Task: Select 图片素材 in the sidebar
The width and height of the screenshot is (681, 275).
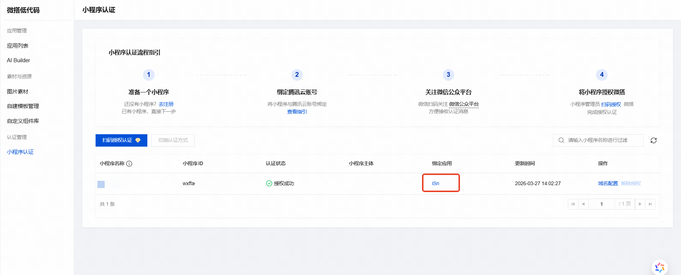Action: point(18,92)
